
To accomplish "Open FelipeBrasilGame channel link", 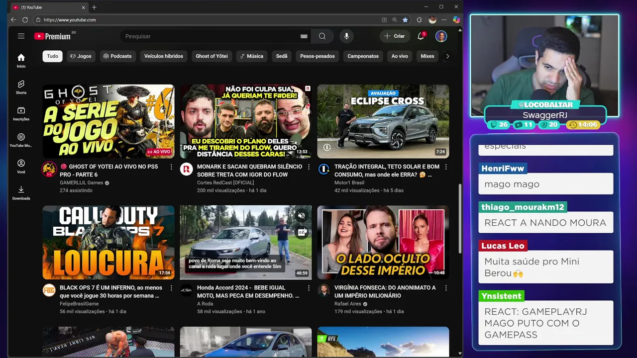I will coord(79,304).
